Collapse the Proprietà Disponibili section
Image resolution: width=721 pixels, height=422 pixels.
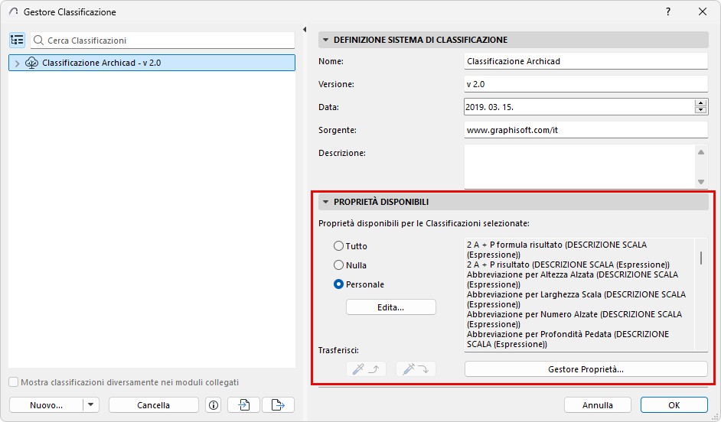[x=325, y=202]
